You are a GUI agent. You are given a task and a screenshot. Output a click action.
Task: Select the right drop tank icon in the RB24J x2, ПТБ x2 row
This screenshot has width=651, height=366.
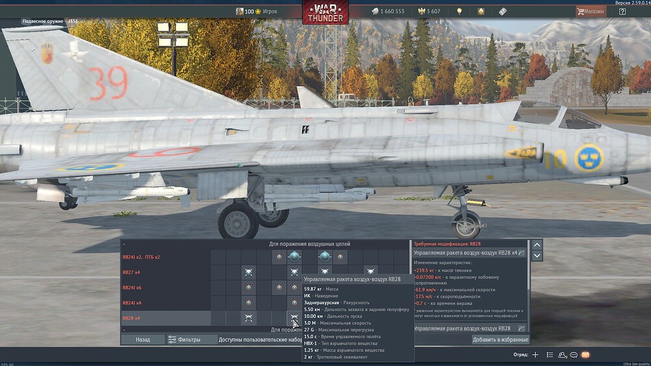[325, 257]
